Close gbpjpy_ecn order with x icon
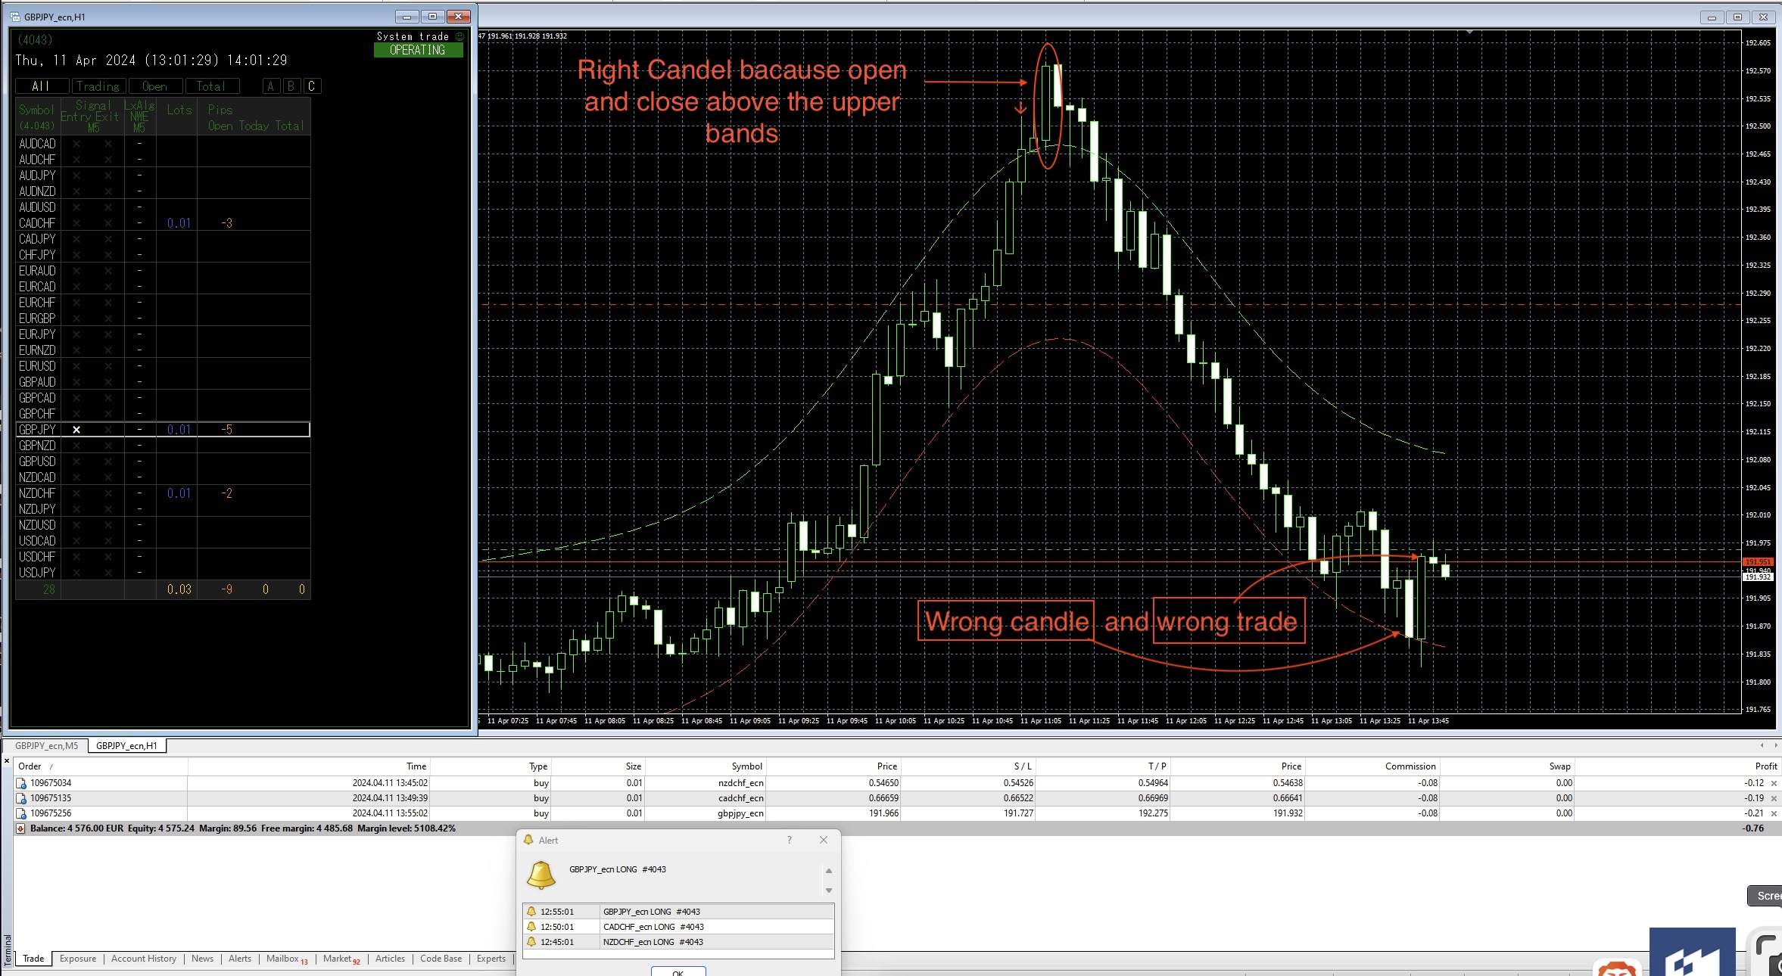 [x=1774, y=813]
